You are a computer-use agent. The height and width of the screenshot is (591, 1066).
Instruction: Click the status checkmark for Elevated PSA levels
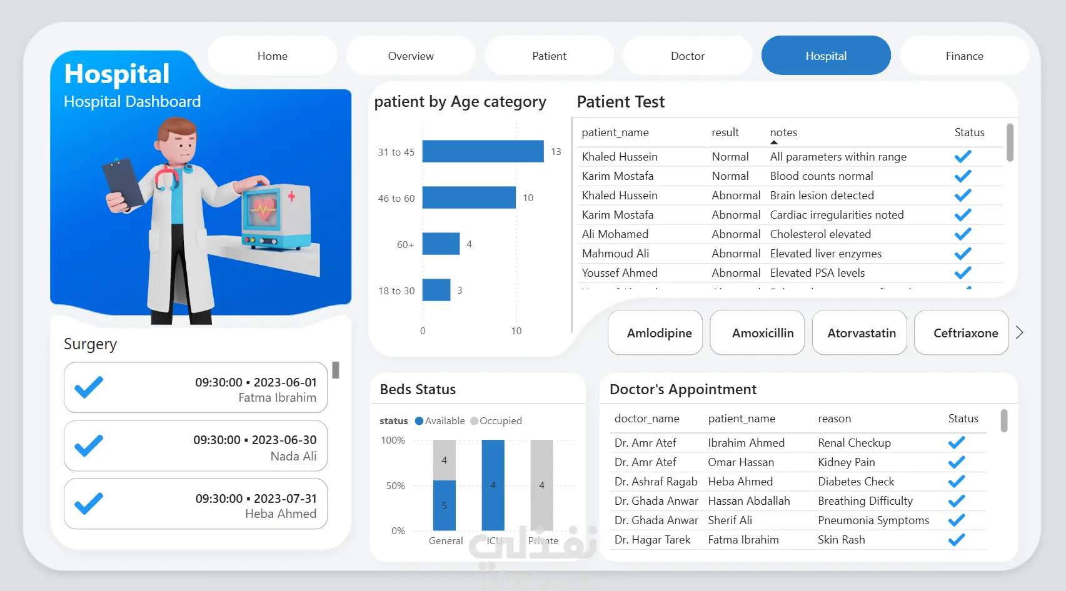pyautogui.click(x=963, y=273)
